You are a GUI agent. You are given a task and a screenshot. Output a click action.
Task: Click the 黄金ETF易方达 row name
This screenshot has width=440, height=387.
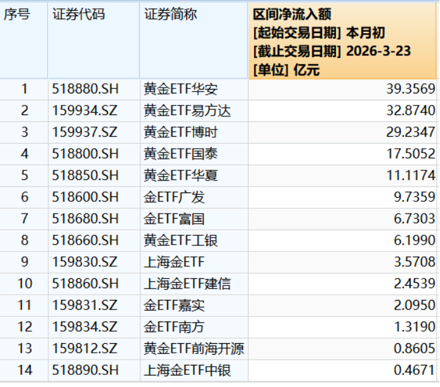tap(187, 111)
